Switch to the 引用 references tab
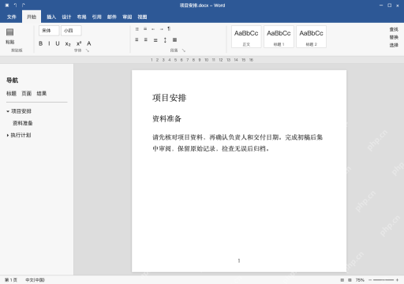404x284 pixels. (96, 17)
